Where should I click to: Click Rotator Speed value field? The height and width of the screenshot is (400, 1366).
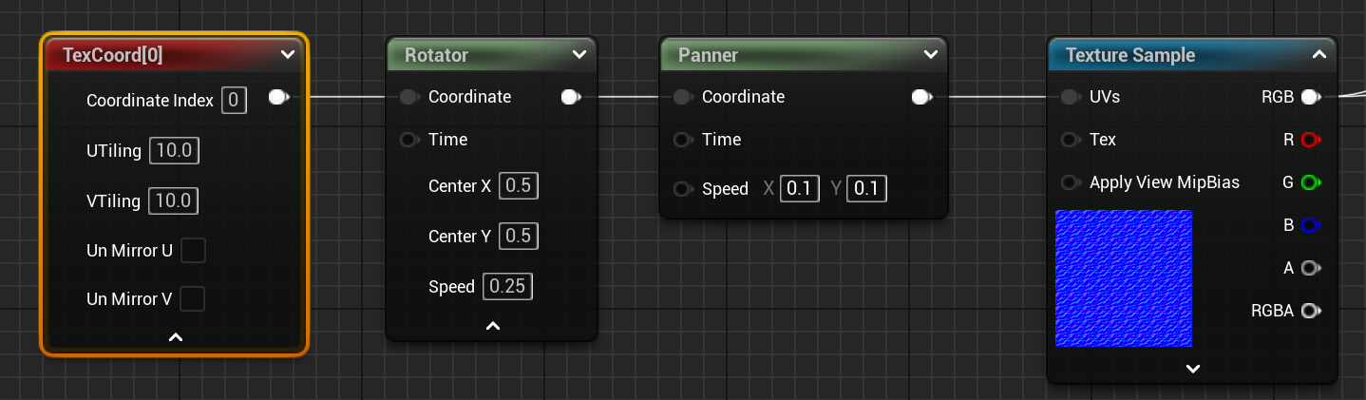pyautogui.click(x=508, y=286)
